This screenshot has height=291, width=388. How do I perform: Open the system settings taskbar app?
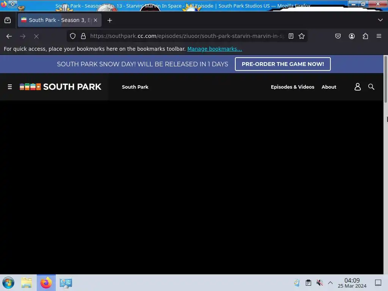tap(66, 283)
